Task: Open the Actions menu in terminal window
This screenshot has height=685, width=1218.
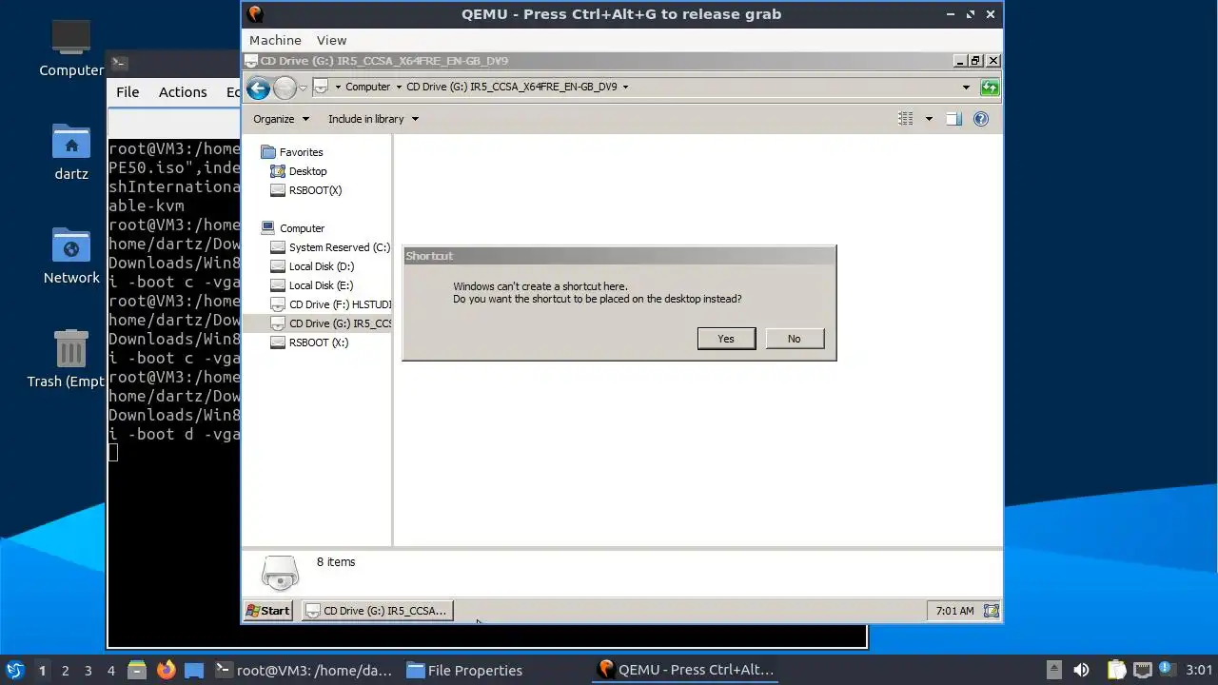Action: click(183, 92)
